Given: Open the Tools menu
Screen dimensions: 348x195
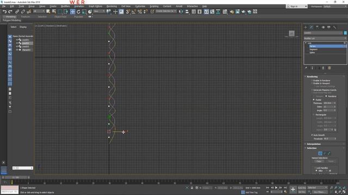Looking at the screenshot, I should (x=21, y=6).
